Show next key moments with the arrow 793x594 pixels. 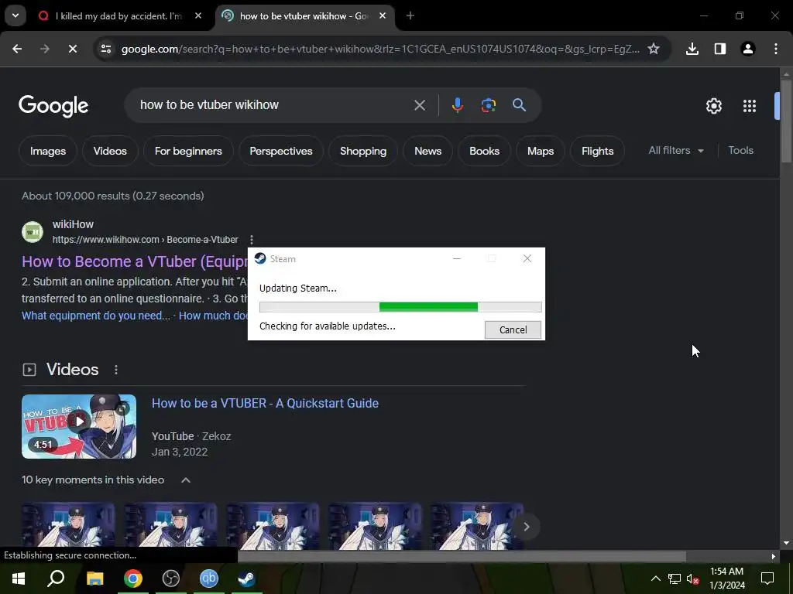point(526,527)
